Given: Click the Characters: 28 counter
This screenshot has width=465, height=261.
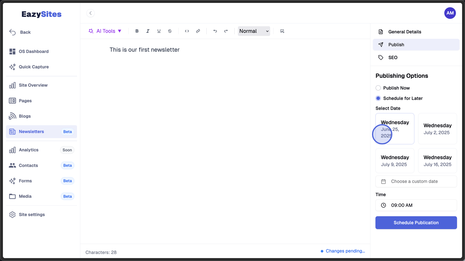Looking at the screenshot, I should [101, 252].
